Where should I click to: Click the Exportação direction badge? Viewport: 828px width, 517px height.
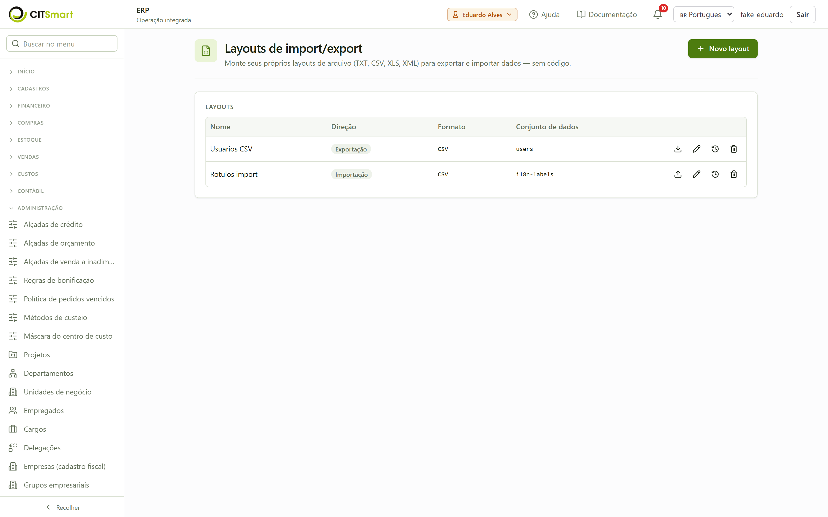(x=351, y=149)
